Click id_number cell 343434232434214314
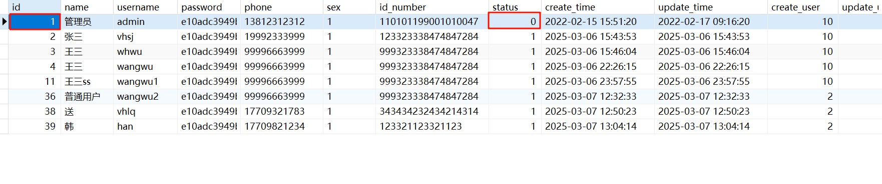 (432, 111)
